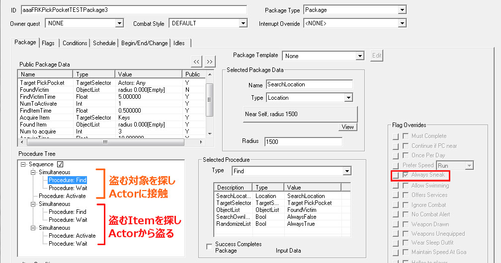Screen dimensions: 501x263
Task: Select the TargetSelector procedure parameter row
Action: click(282, 203)
